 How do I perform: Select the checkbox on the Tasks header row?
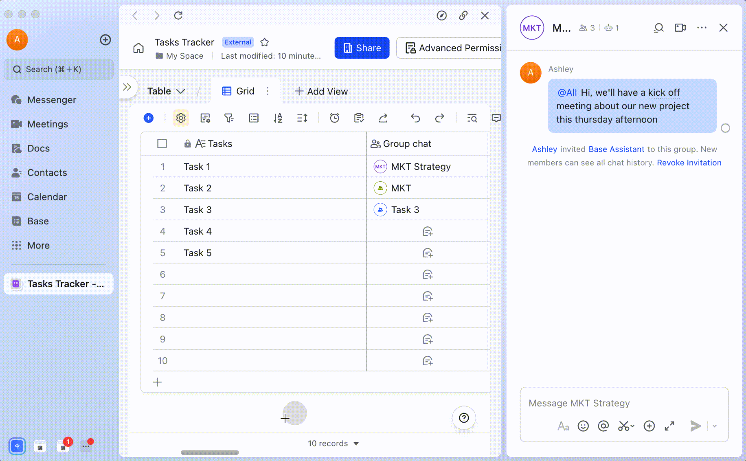click(x=162, y=143)
